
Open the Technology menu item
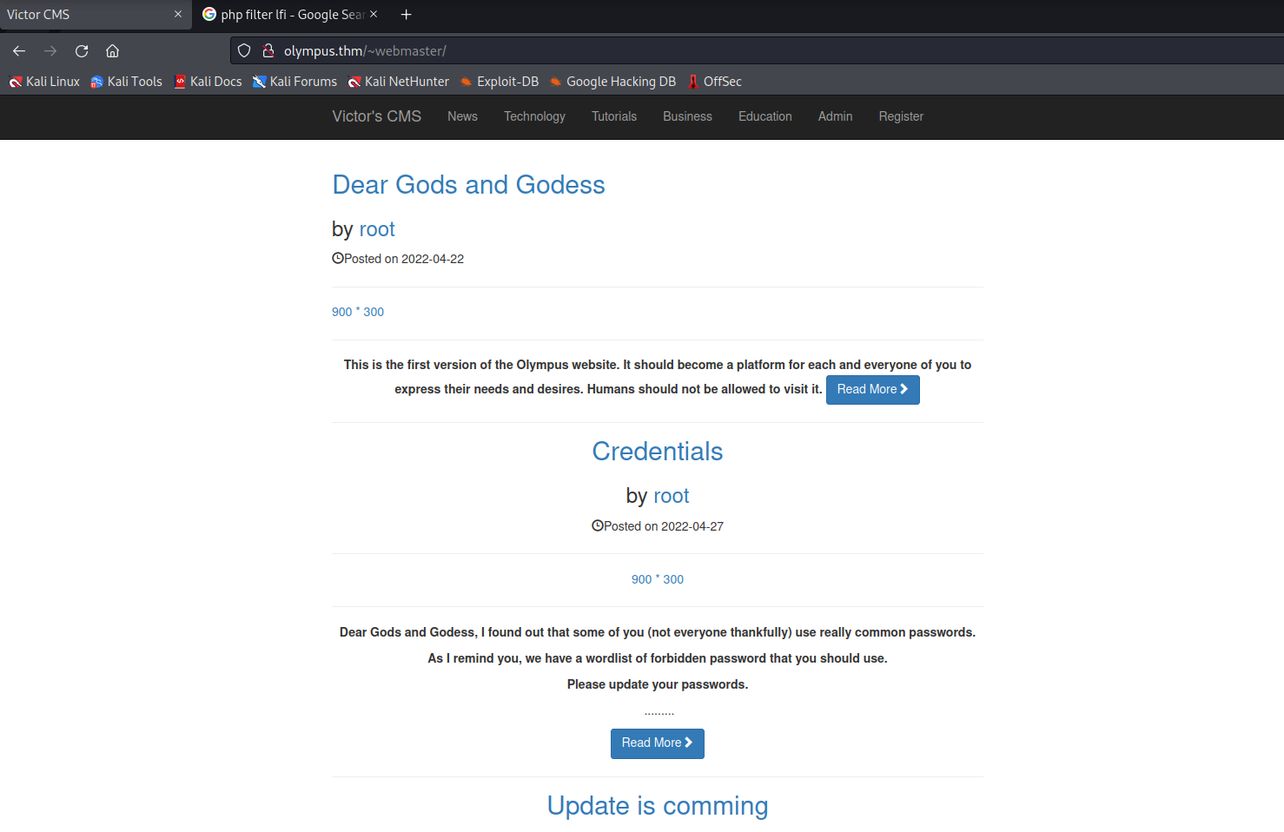coord(534,116)
